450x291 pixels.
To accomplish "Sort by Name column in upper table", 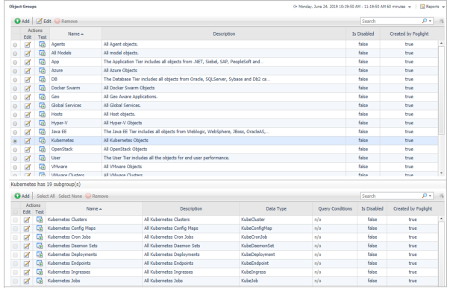I will pos(75,33).
